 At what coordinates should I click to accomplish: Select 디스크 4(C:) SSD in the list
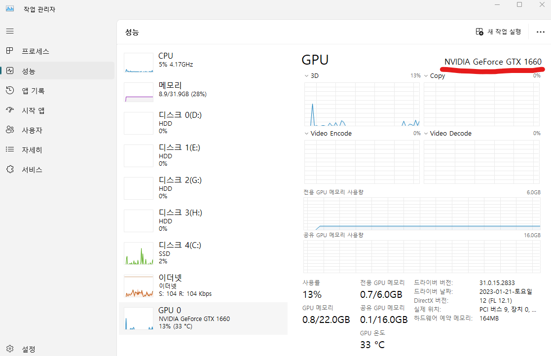click(203, 253)
